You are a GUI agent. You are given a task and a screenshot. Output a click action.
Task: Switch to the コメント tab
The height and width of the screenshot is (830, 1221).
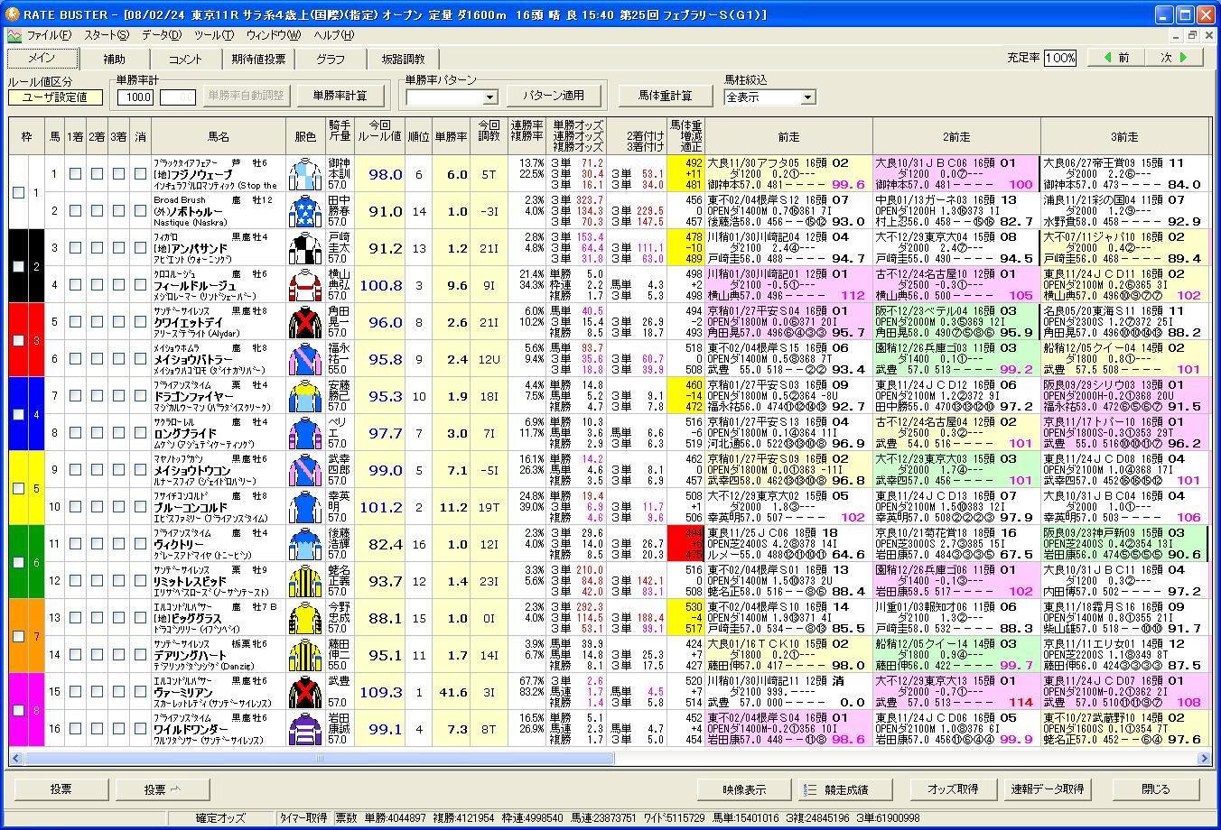point(185,59)
